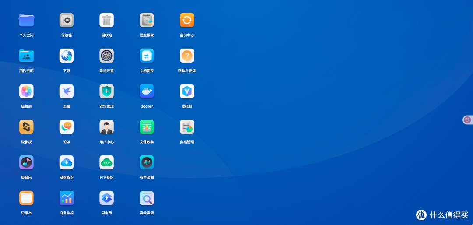Open 用户中心 user center
The width and height of the screenshot is (473, 225).
pyautogui.click(x=106, y=127)
